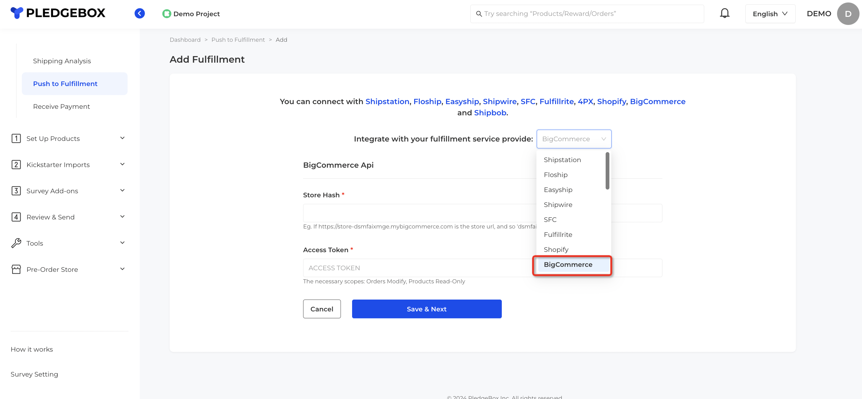Click the Add breadcrumb text

click(281, 40)
